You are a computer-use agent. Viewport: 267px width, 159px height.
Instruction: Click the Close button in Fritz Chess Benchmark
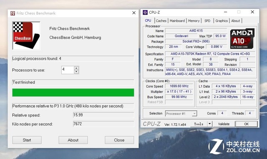(119, 140)
